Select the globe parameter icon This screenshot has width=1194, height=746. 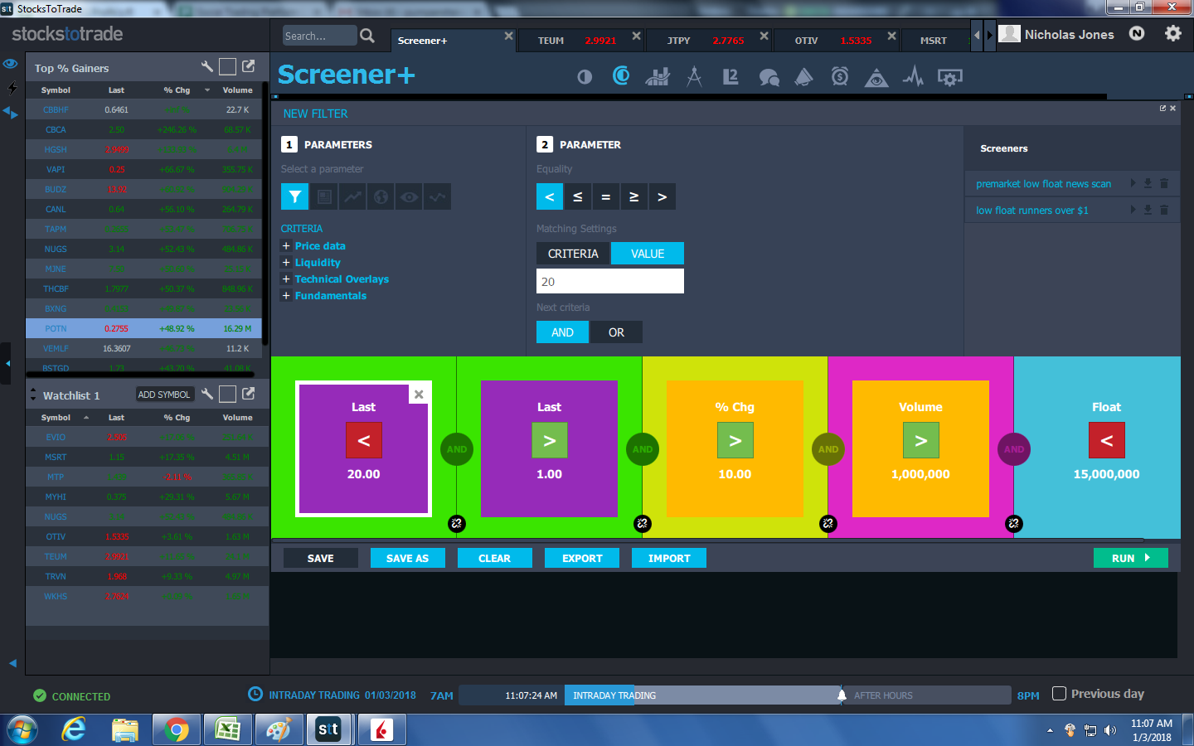(x=381, y=197)
